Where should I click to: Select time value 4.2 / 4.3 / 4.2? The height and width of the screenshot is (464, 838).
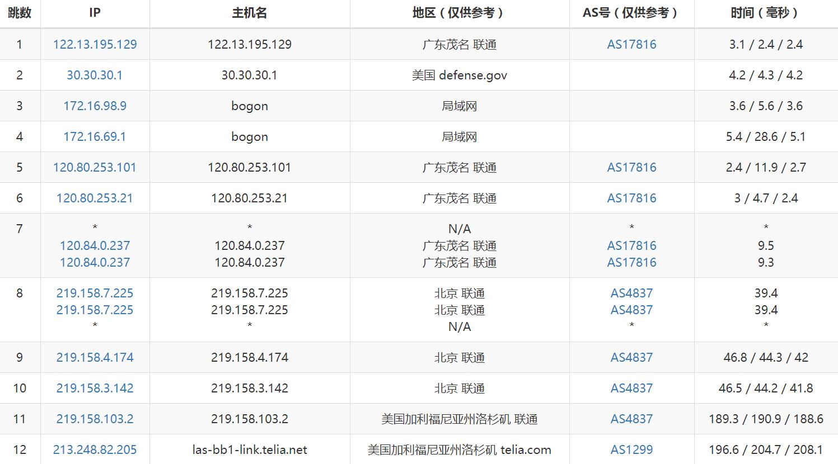[x=766, y=75]
